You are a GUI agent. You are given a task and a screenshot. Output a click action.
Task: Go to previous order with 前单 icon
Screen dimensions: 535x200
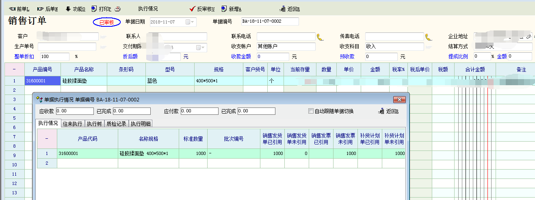[12, 9]
